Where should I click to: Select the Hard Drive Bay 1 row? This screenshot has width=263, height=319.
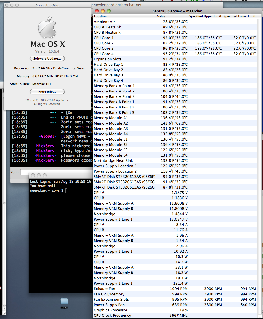pos(175,64)
